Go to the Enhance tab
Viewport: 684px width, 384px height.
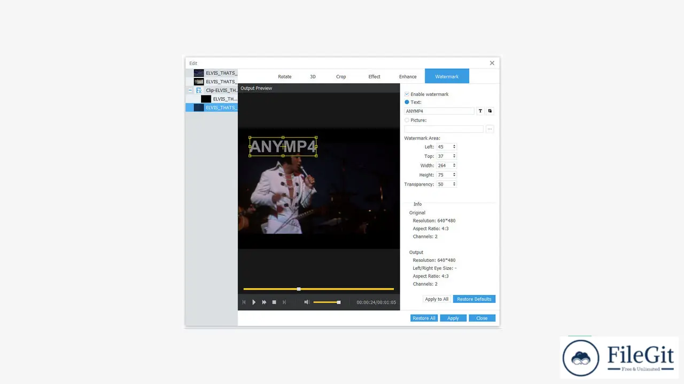pyautogui.click(x=408, y=76)
